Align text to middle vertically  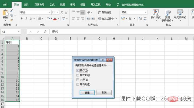tap(78, 12)
